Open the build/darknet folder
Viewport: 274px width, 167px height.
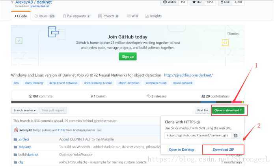point(28,155)
